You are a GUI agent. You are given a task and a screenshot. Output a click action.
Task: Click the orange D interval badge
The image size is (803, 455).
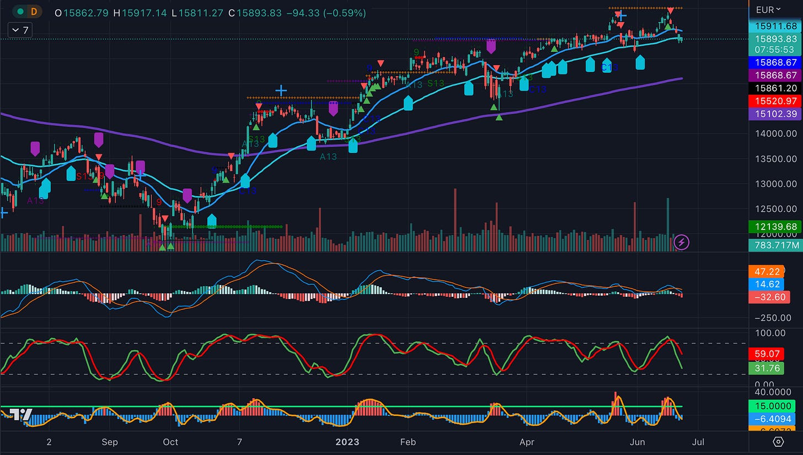pos(34,11)
